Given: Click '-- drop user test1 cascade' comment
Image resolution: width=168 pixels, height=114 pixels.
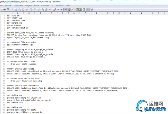Looking at the screenshot, I should tap(22, 64).
